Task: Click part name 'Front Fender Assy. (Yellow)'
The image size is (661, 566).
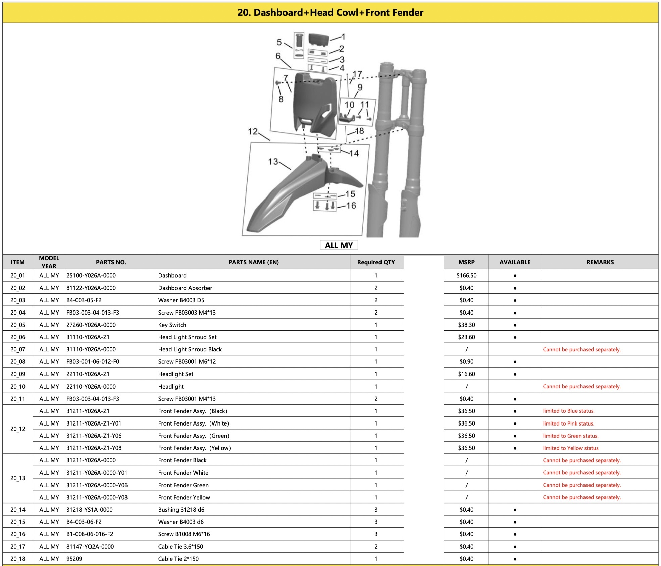Action: (x=194, y=448)
